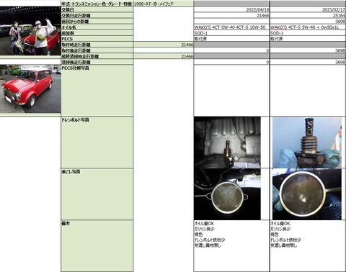Click the 清掃後走行距離 row label

(x=97, y=62)
